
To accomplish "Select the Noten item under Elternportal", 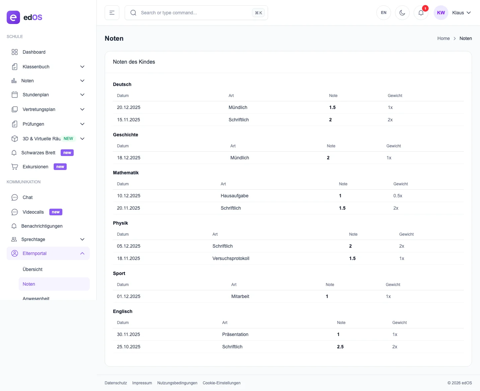I will 29,284.
